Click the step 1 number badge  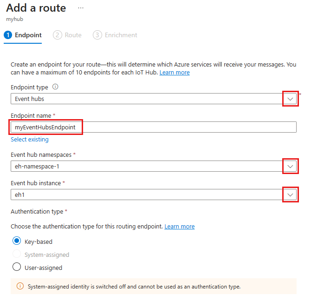pyautogui.click(x=8, y=35)
